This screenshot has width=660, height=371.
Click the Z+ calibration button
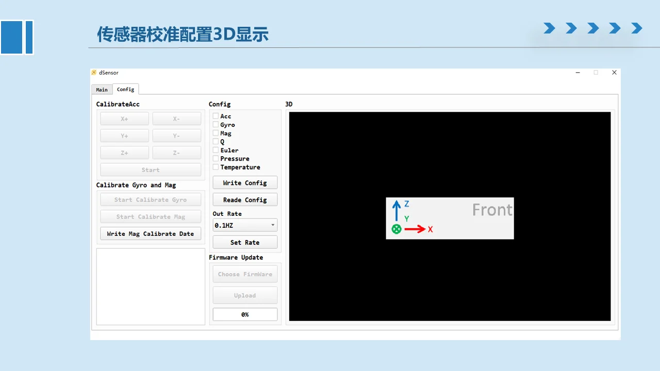pos(124,153)
